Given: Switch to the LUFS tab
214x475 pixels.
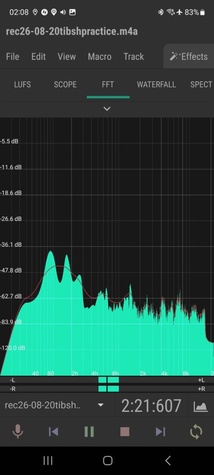Looking at the screenshot, I should pyautogui.click(x=22, y=84).
